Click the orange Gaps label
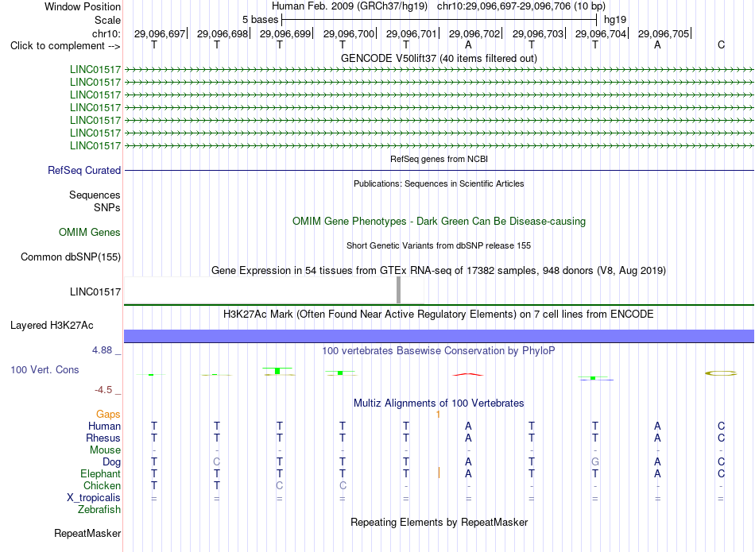 108,415
